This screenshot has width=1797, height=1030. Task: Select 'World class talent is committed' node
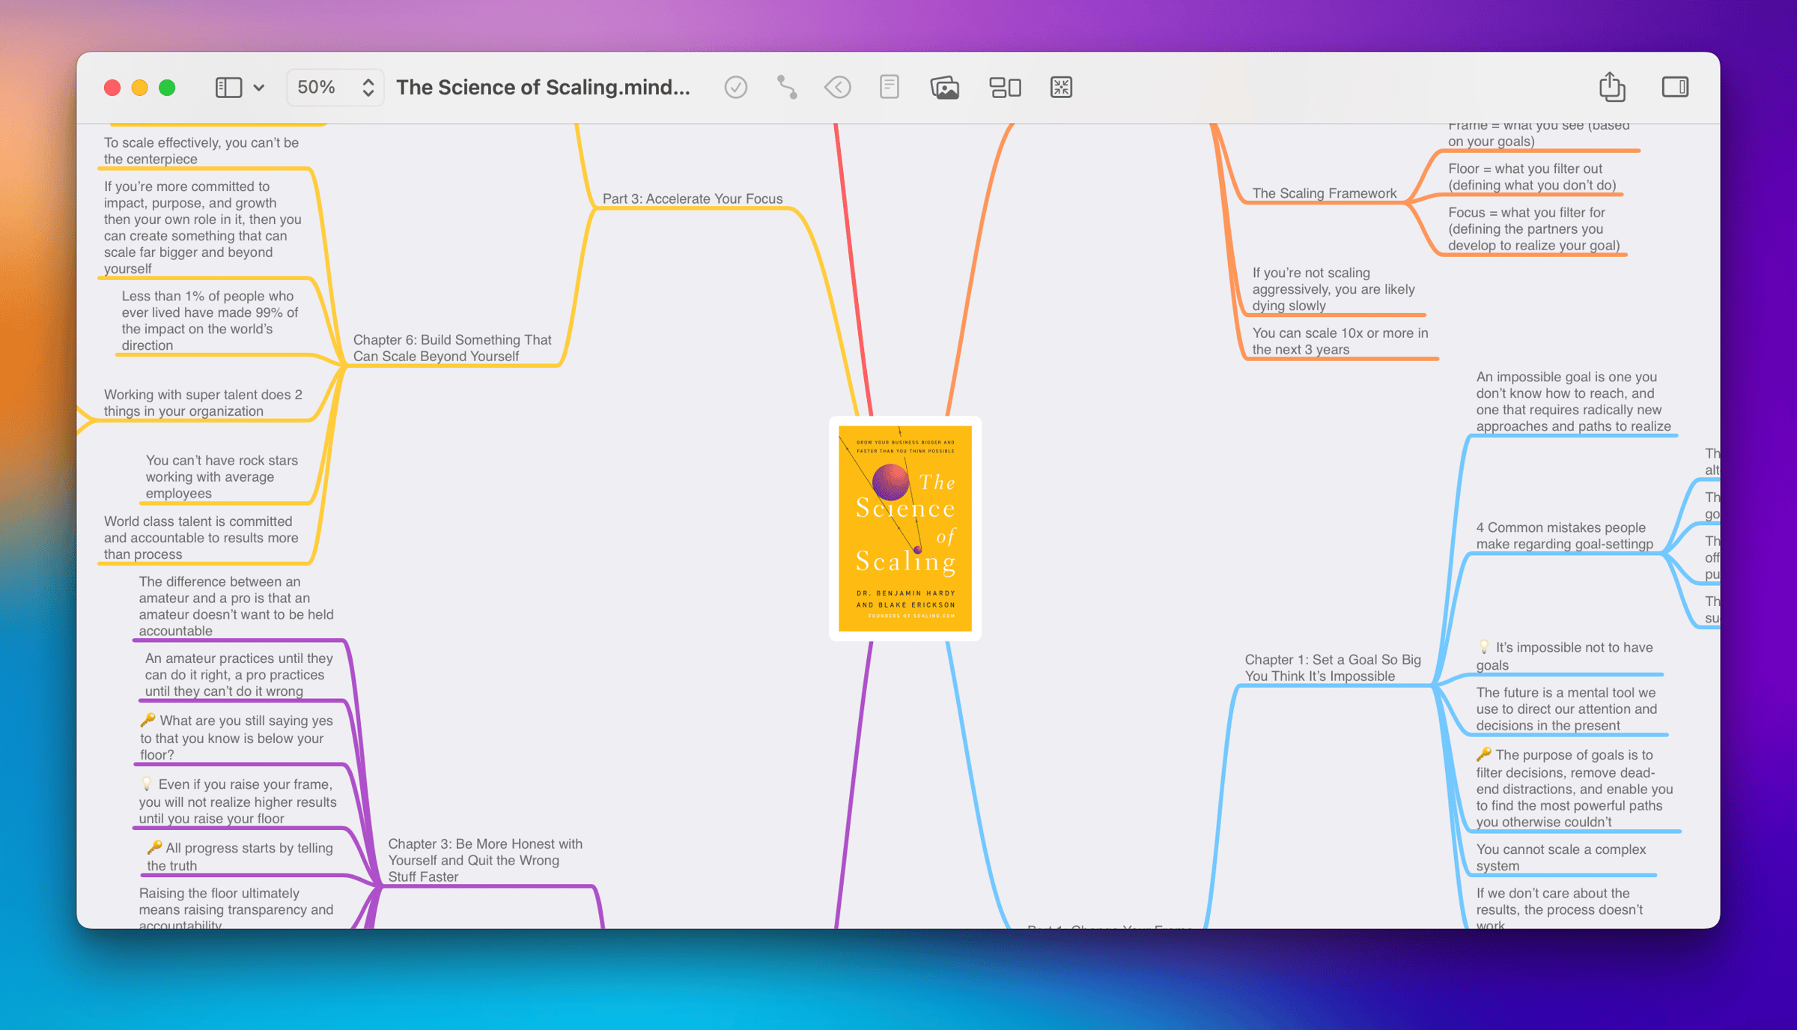pos(201,537)
